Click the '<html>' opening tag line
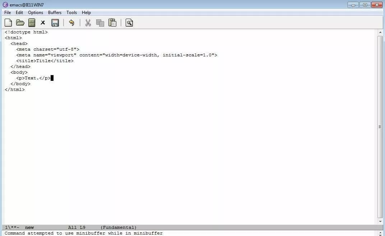 point(13,38)
